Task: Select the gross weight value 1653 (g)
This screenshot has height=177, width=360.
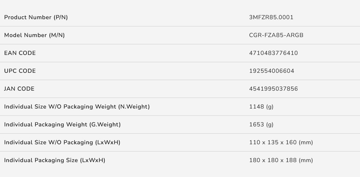Action: click(x=261, y=124)
